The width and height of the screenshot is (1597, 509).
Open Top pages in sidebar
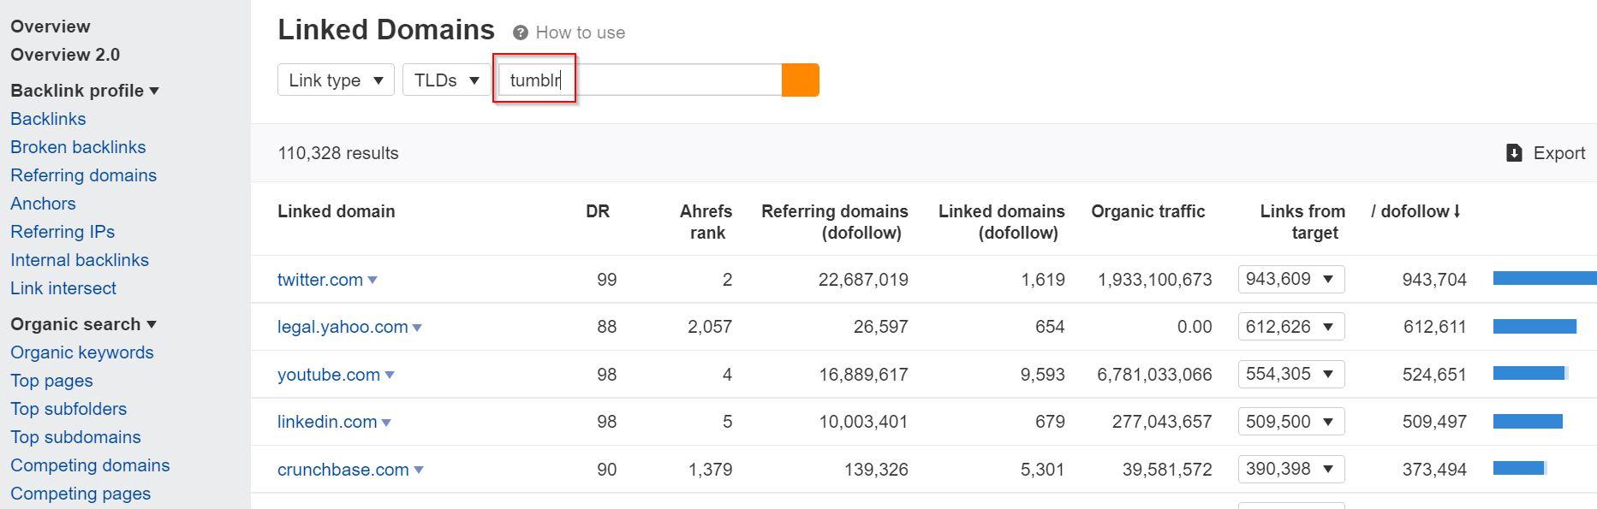(x=51, y=381)
